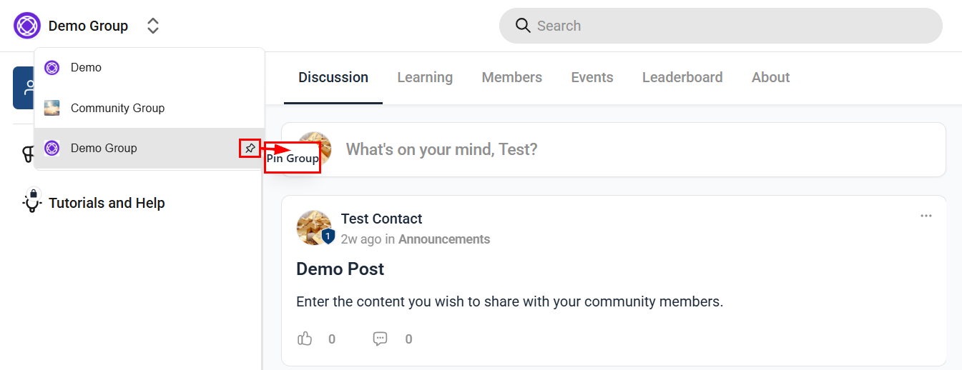Image resolution: width=962 pixels, height=370 pixels.
Task: Click the magnifying glass search icon
Action: [523, 26]
